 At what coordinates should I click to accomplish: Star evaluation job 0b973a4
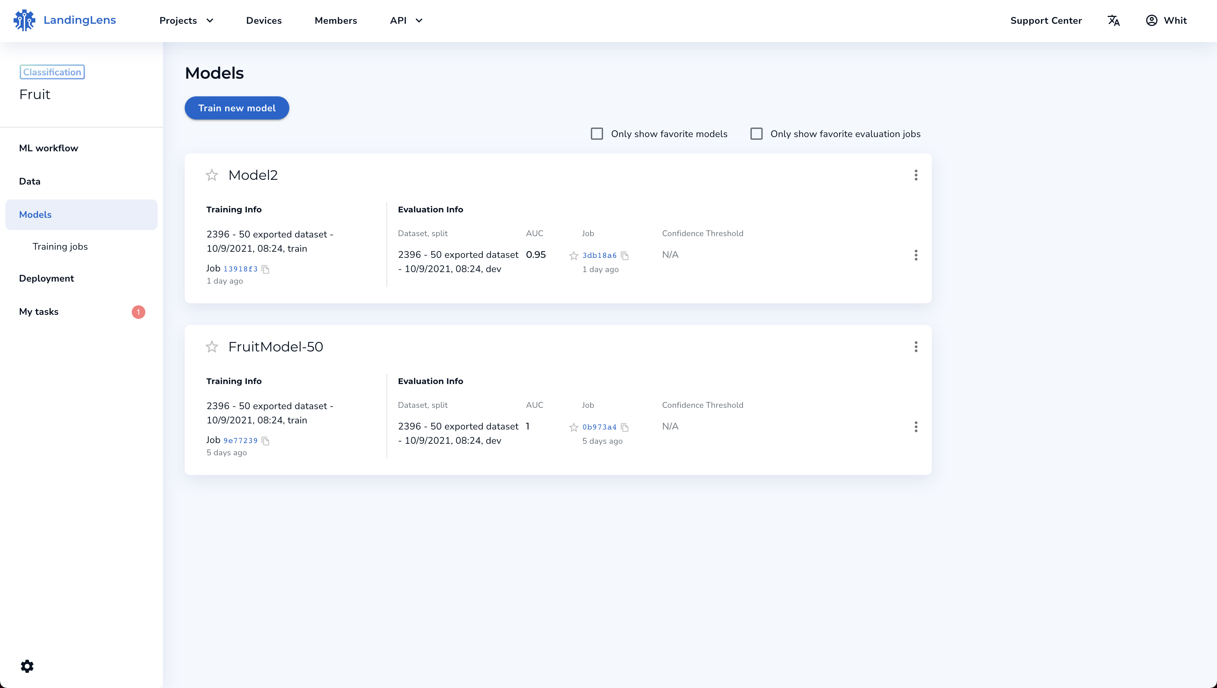click(574, 427)
